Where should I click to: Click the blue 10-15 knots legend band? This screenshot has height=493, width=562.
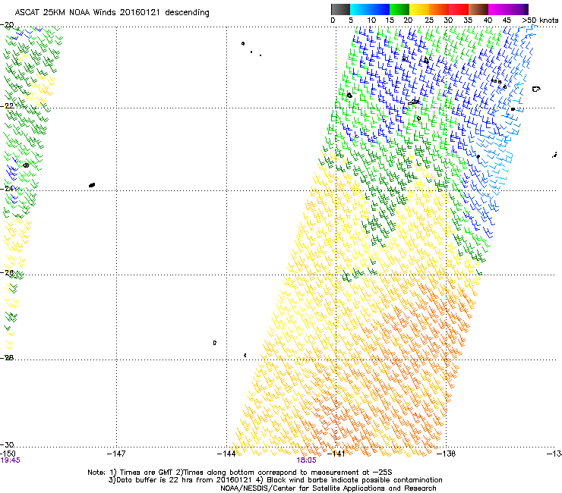pos(380,9)
